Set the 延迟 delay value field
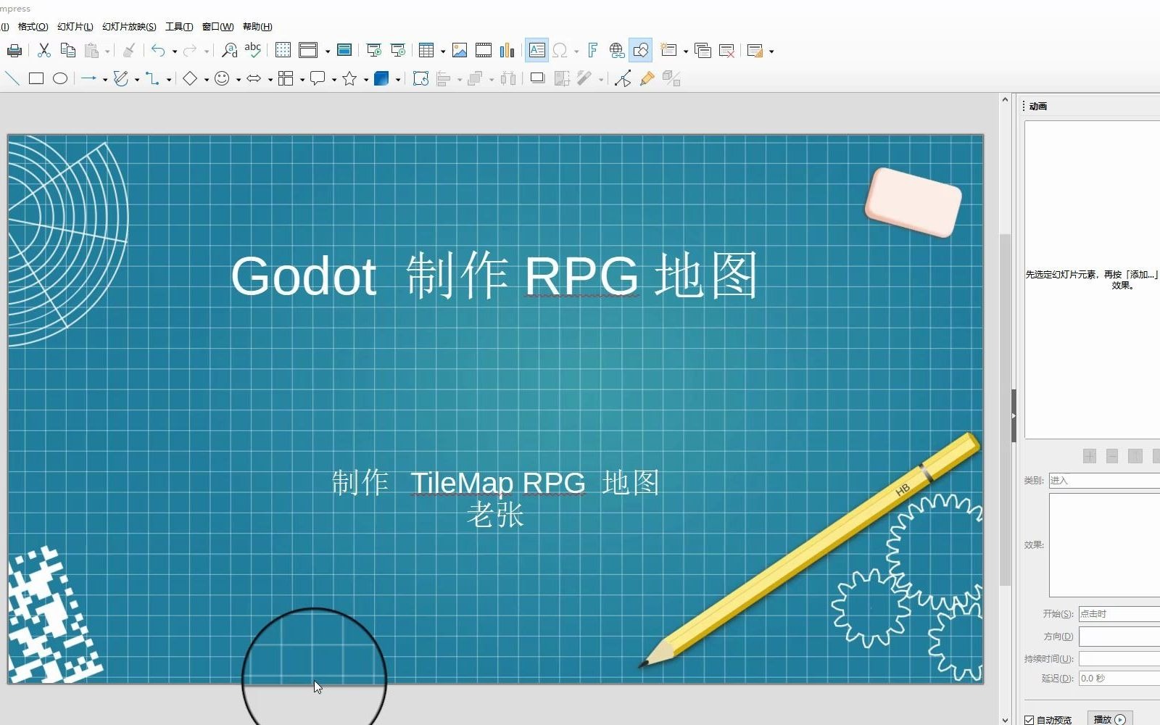This screenshot has height=725, width=1160. coord(1115,678)
